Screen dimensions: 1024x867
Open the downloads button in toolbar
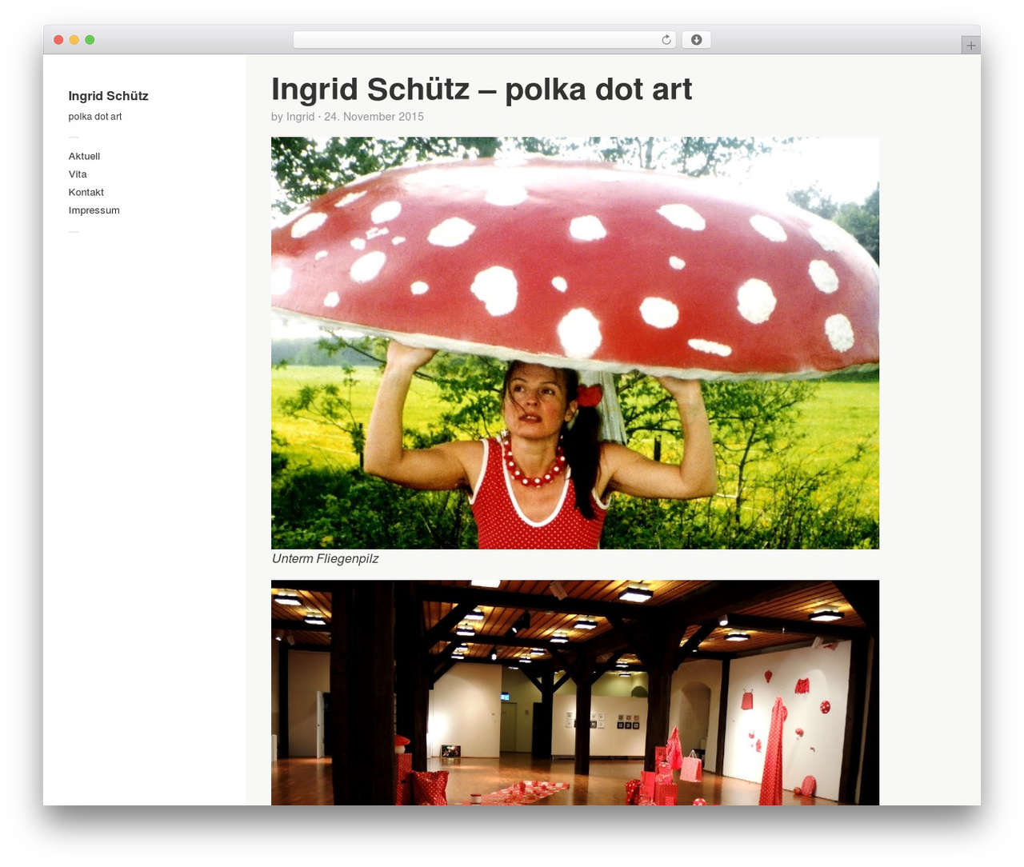696,40
